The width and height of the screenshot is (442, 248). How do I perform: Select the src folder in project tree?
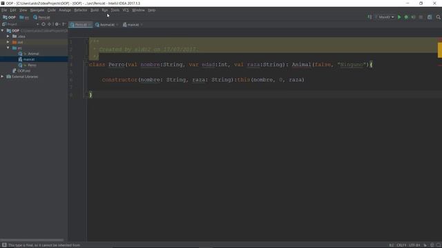click(x=17, y=48)
